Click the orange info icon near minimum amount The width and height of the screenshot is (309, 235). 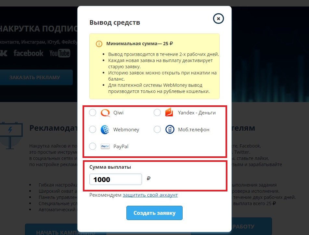[99, 44]
